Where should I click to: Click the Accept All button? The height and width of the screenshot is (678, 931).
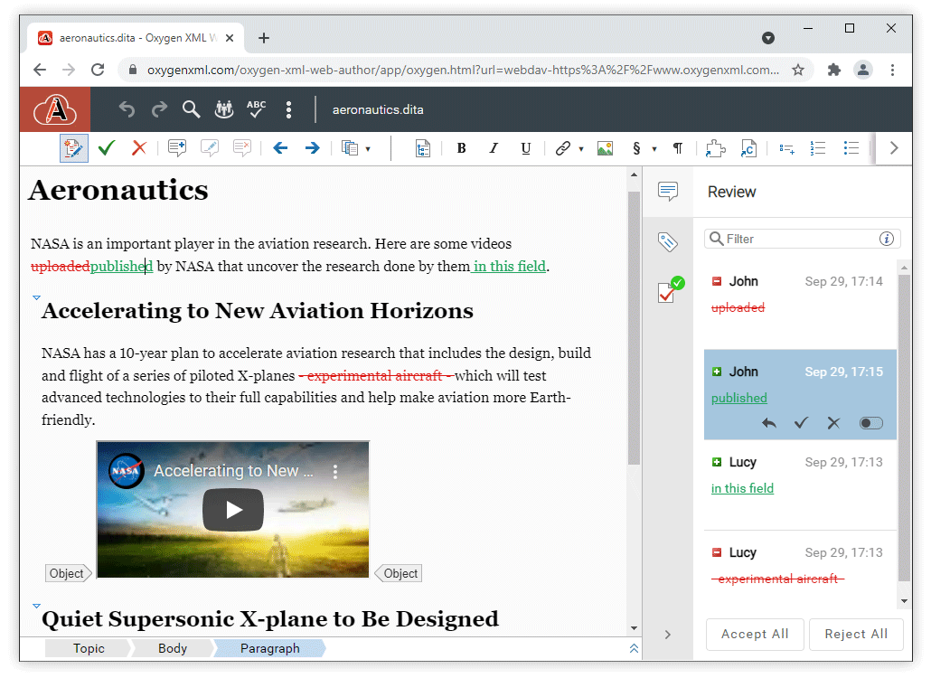click(755, 634)
